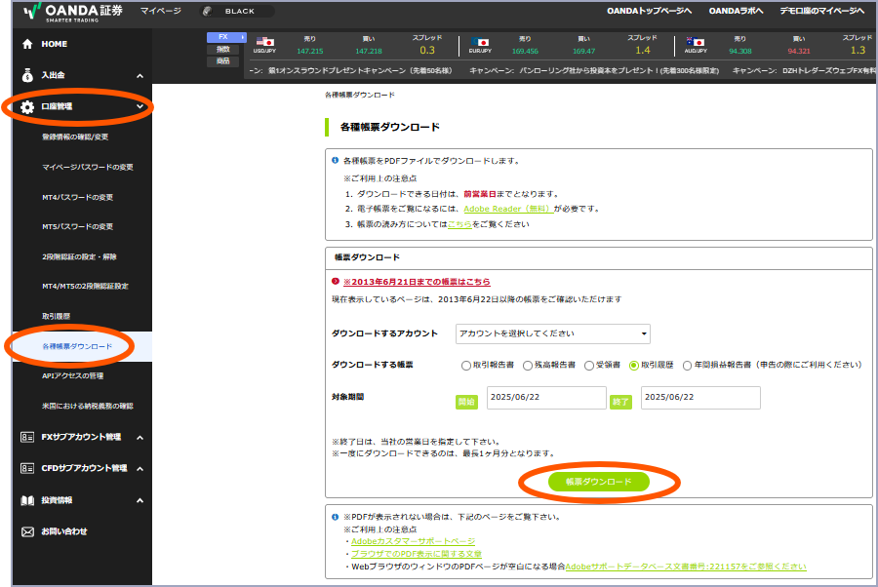Open 米国における納税義務の確認 menu item

88,407
